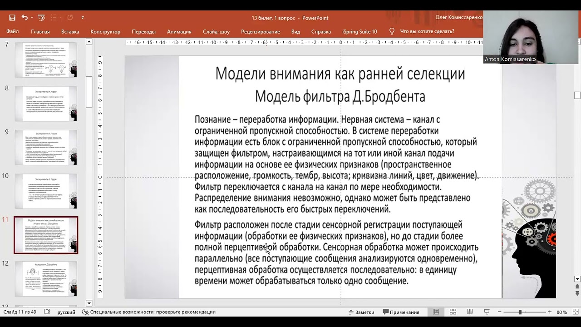The height and width of the screenshot is (327, 581).
Task: Start Slide Show from status bar icon
Action: point(487,312)
